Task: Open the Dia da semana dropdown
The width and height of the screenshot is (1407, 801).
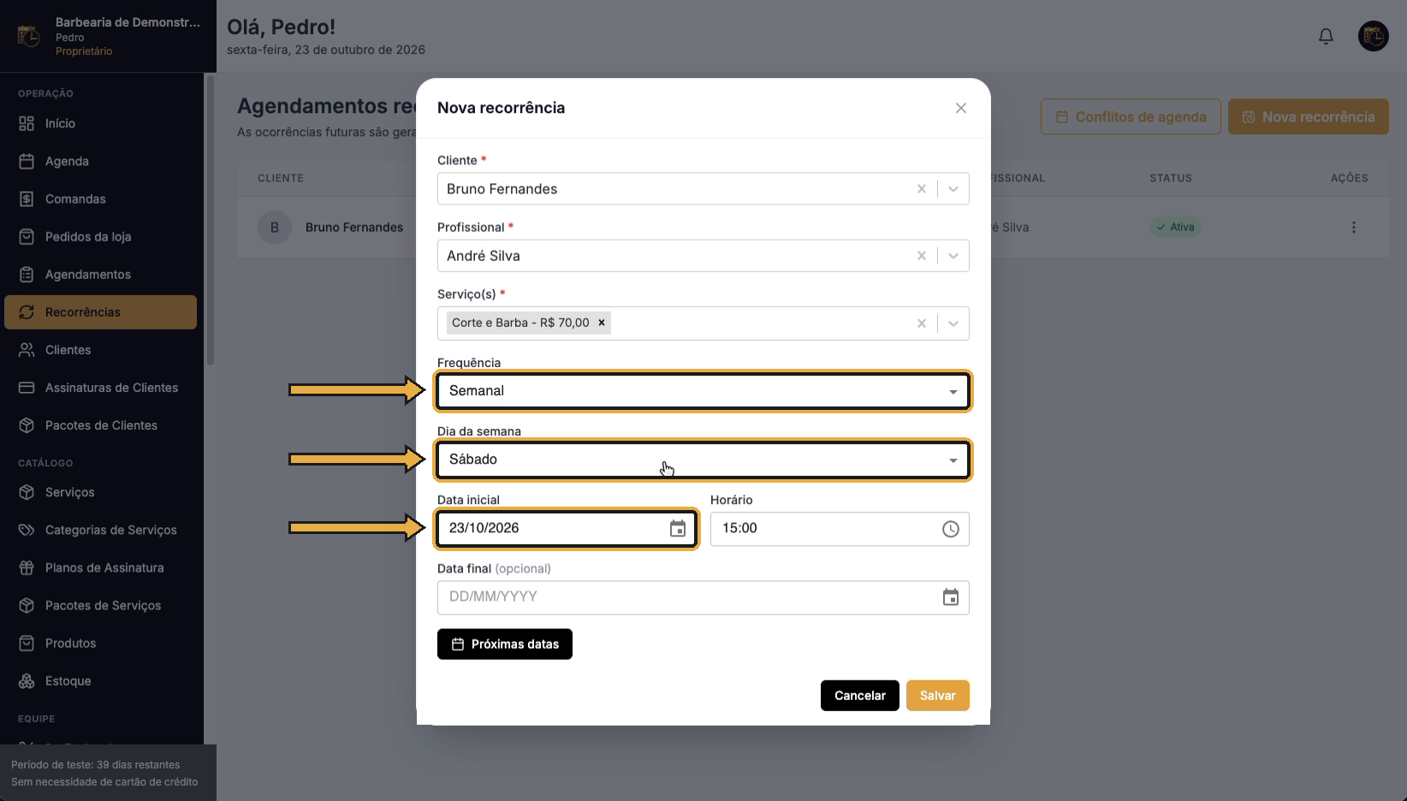Action: (703, 460)
